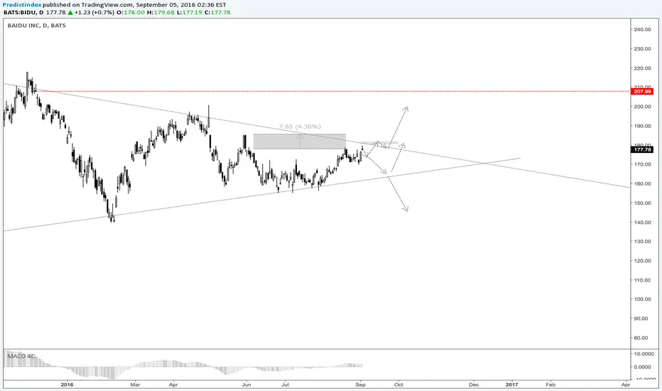The height and width of the screenshot is (391, 662).
Task: Click 230.00 on the price axis
Action: [642, 49]
